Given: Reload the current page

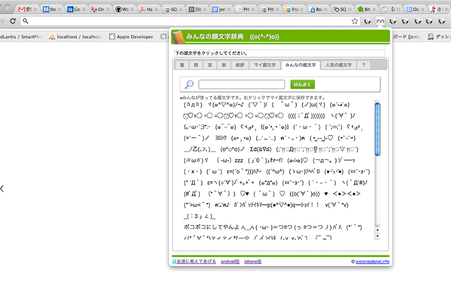Looking at the screenshot, I should [x=13, y=21].
